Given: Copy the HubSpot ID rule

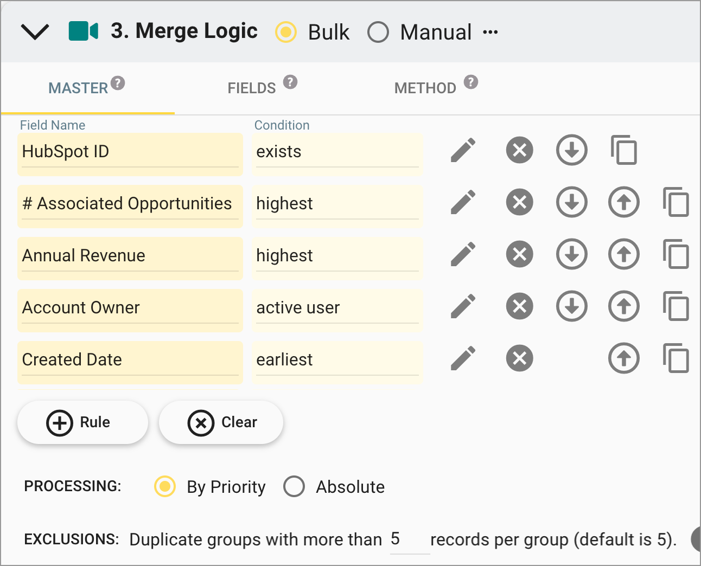Looking at the screenshot, I should point(624,151).
